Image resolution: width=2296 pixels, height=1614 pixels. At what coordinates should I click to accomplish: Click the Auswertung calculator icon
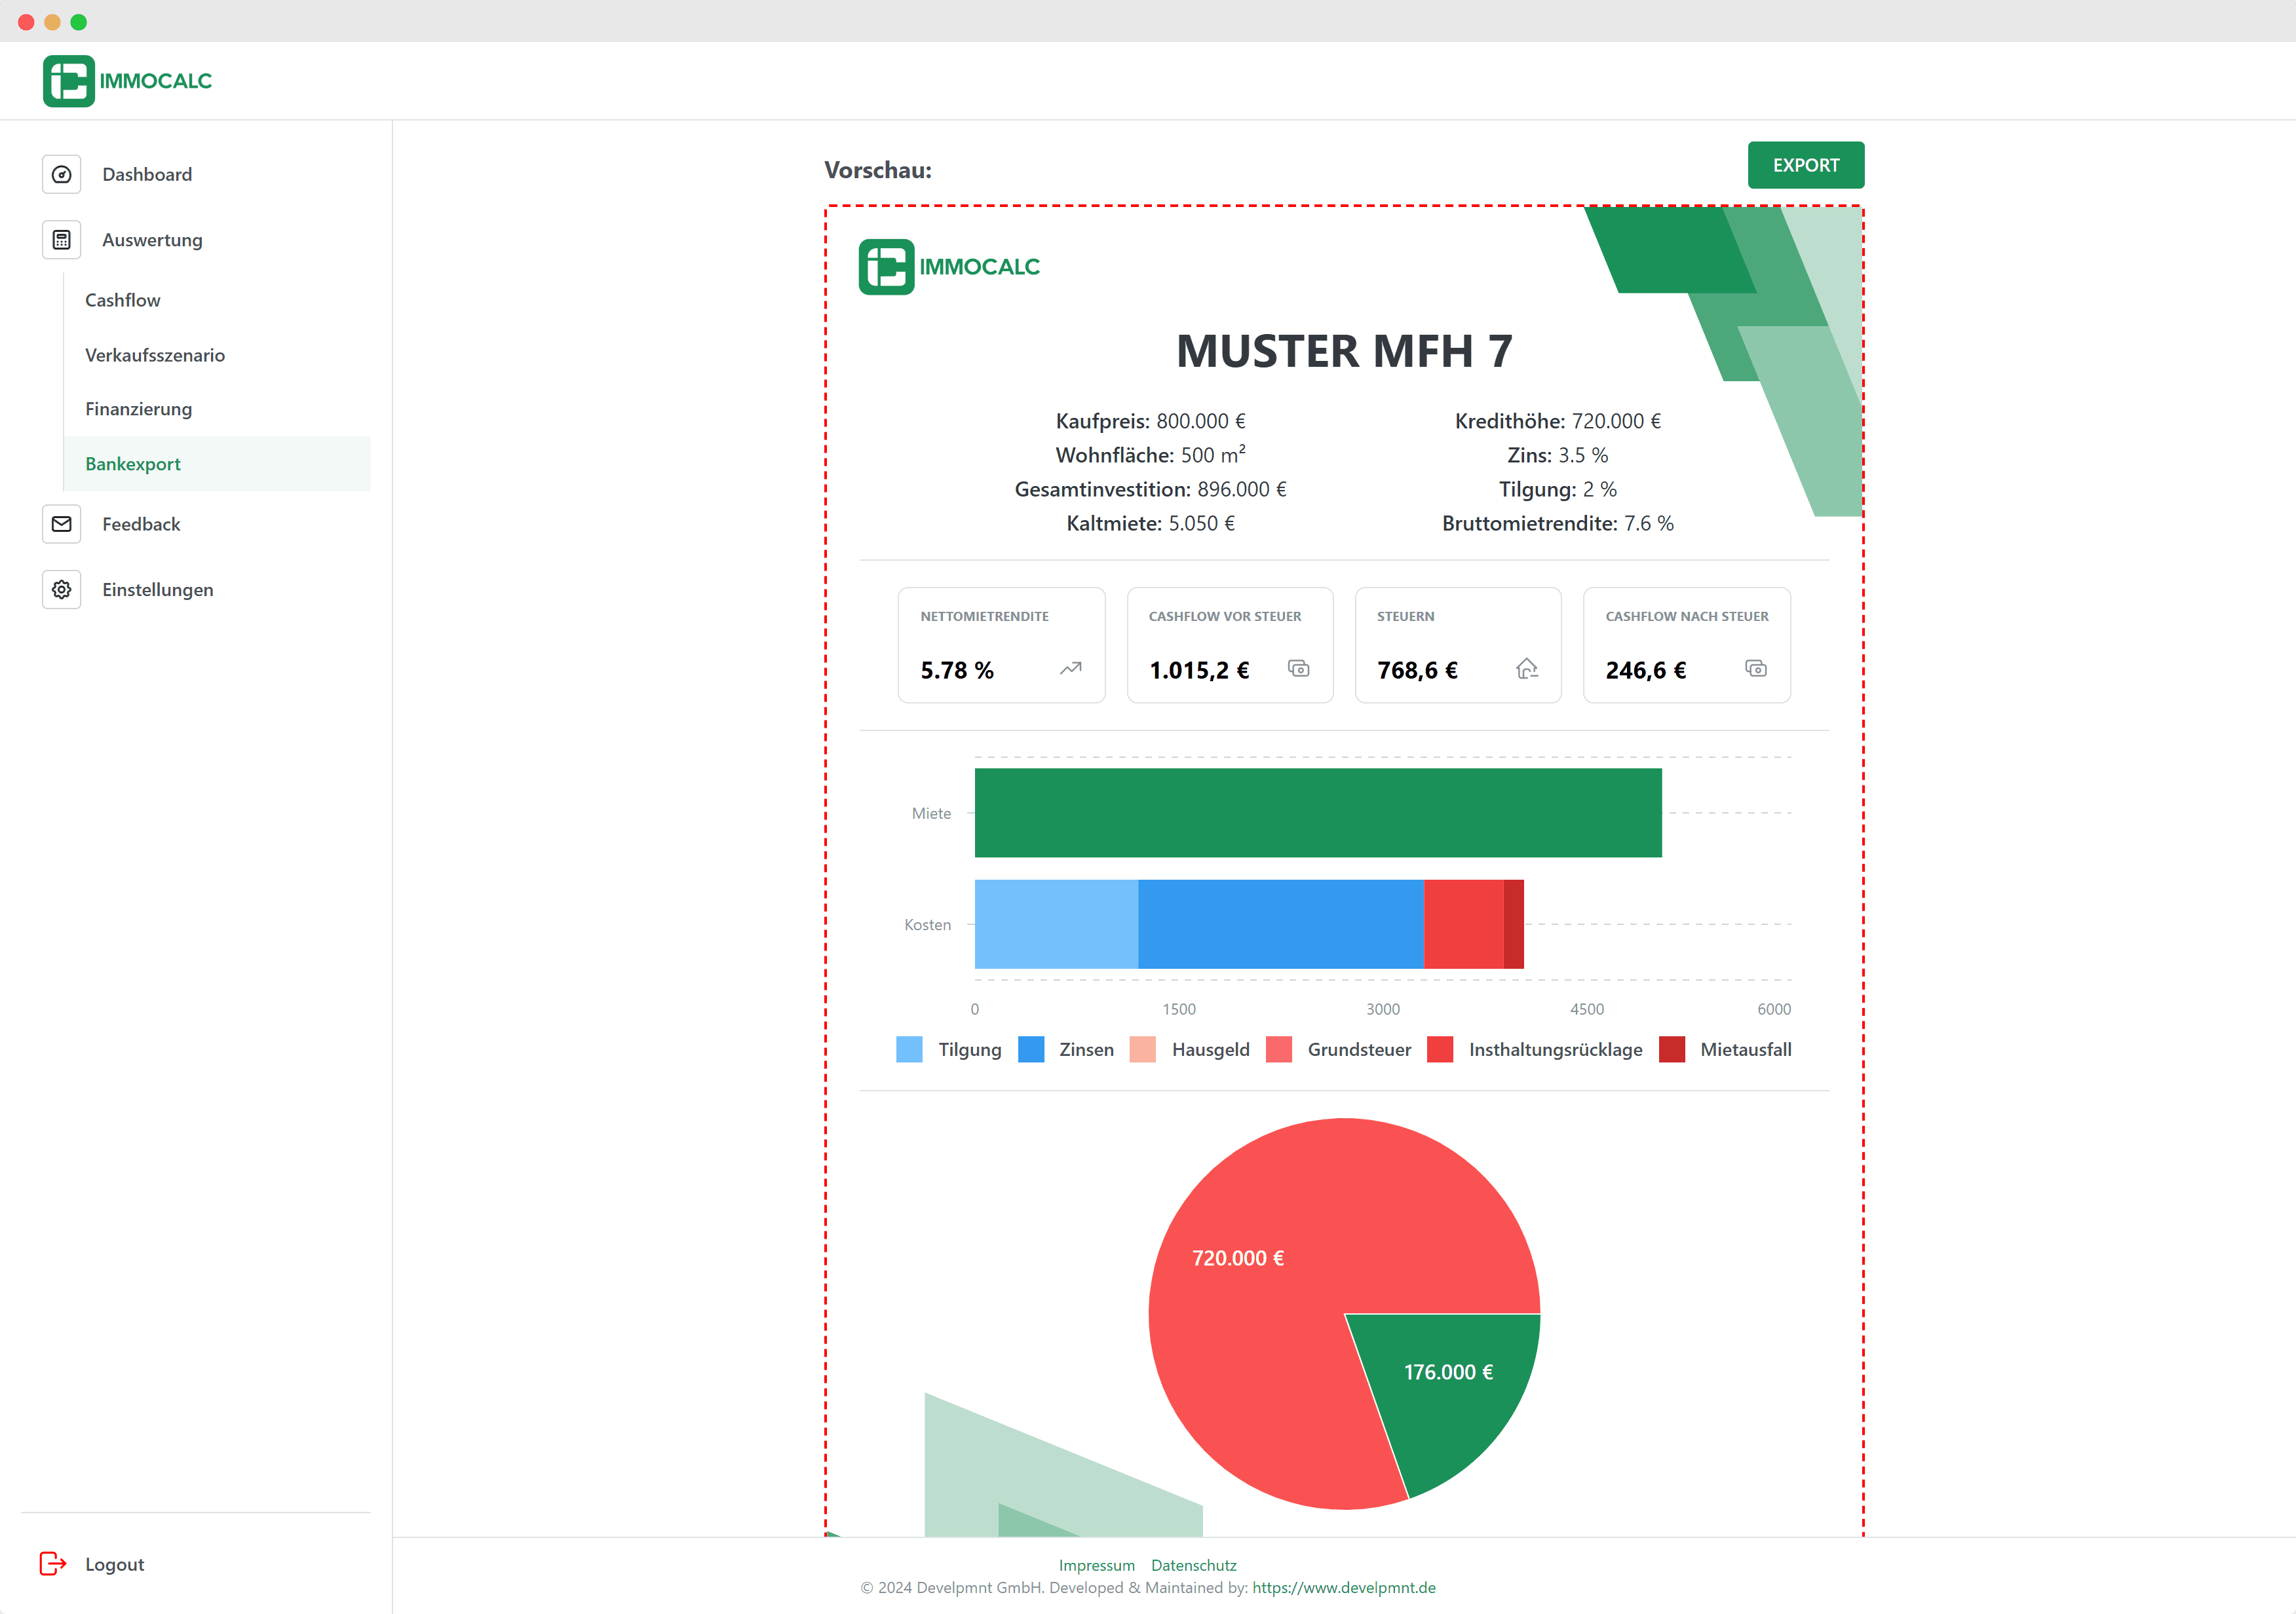[x=61, y=240]
